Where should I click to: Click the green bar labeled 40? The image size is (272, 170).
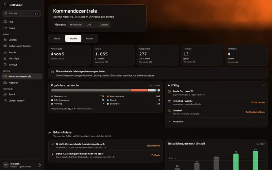(x=236, y=162)
